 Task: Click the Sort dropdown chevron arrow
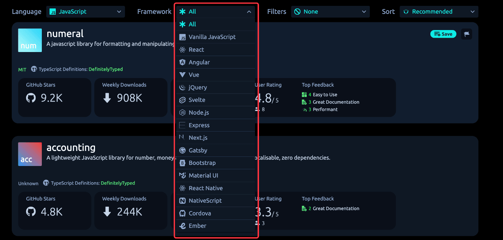473,12
